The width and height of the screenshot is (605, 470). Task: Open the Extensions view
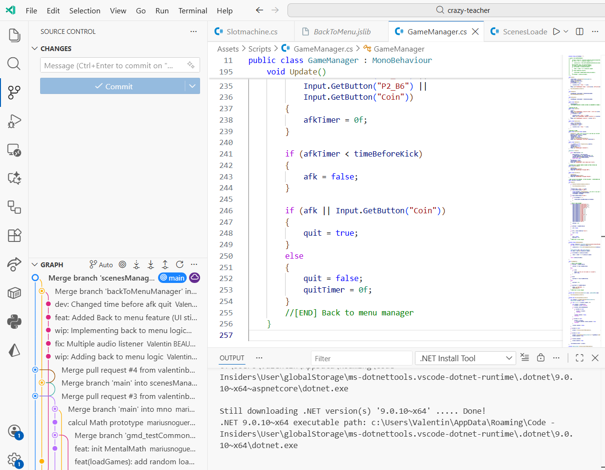pos(14,235)
